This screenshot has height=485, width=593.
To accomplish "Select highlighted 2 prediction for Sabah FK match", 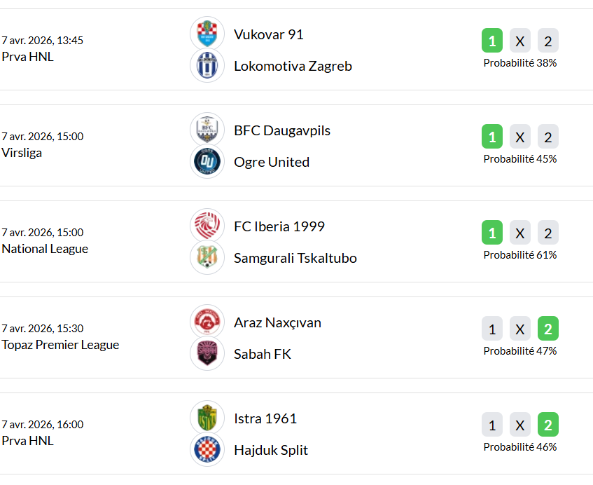I will tap(548, 329).
